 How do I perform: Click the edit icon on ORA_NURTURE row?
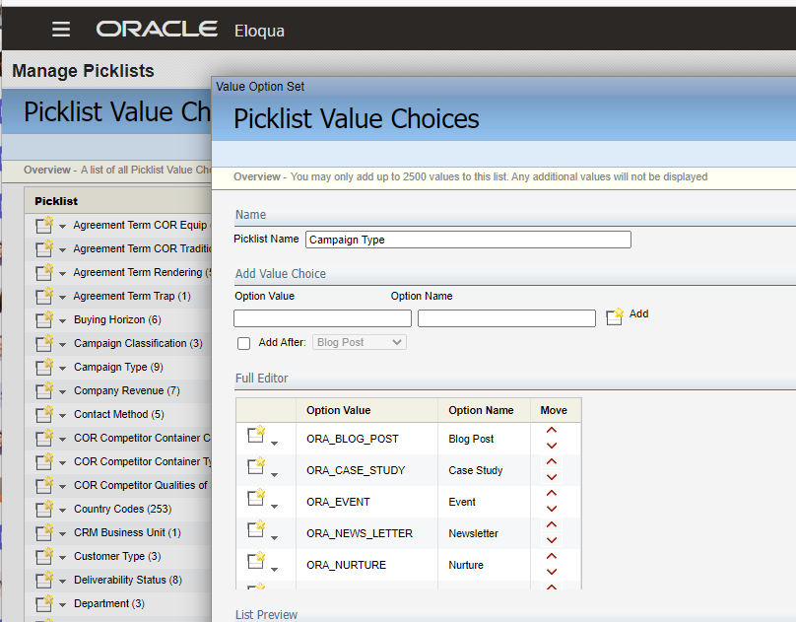pos(256,560)
